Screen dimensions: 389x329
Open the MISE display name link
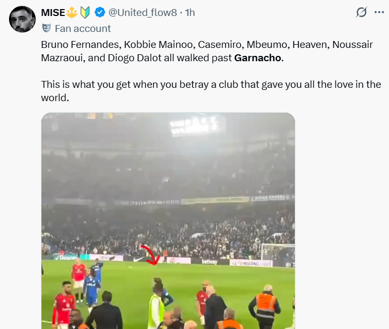(53, 12)
